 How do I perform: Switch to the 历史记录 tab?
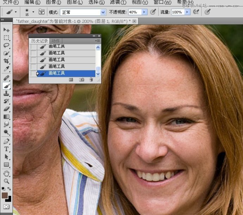coord(39,41)
